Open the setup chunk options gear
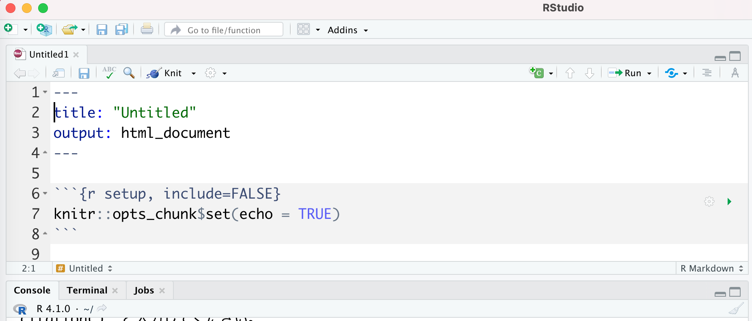 [709, 201]
